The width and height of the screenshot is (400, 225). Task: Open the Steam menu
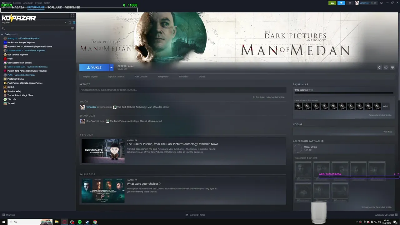8,3
